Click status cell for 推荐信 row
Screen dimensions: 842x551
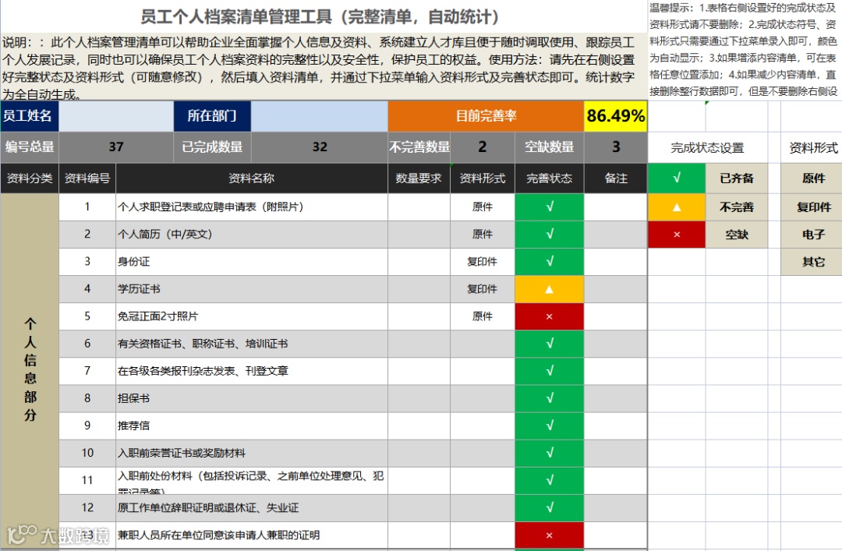point(549,426)
